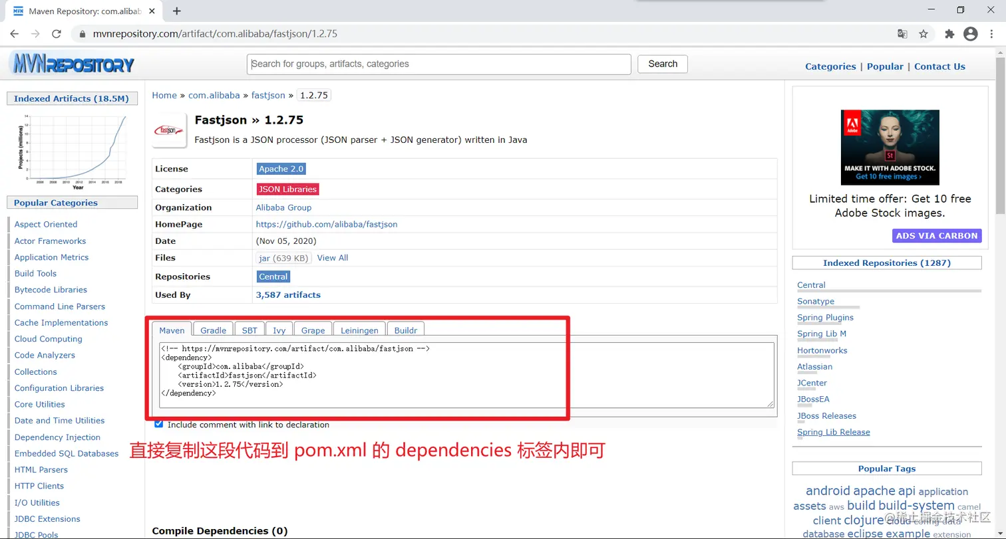Screen dimensions: 1006x539
Task: Open the extensions puzzle icon
Action: click(x=949, y=34)
